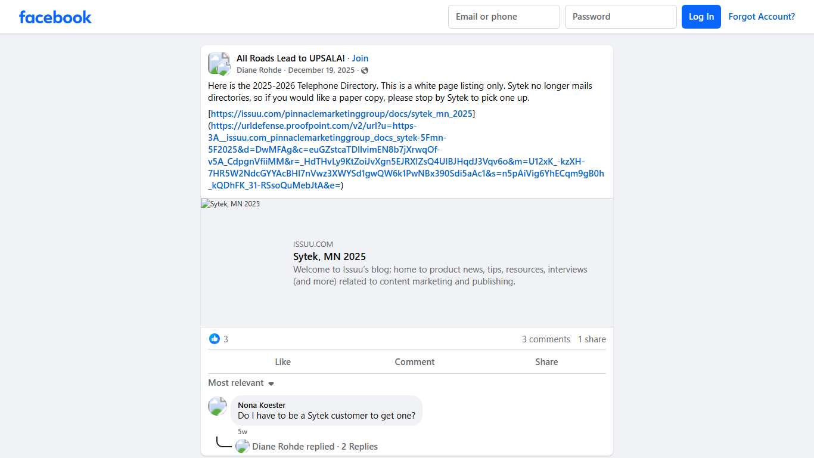Viewport: 814px width, 458px height.
Task: Click the public globe privacy icon
Action: click(365, 70)
